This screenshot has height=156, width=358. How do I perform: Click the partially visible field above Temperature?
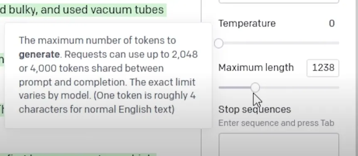tap(279, 1)
